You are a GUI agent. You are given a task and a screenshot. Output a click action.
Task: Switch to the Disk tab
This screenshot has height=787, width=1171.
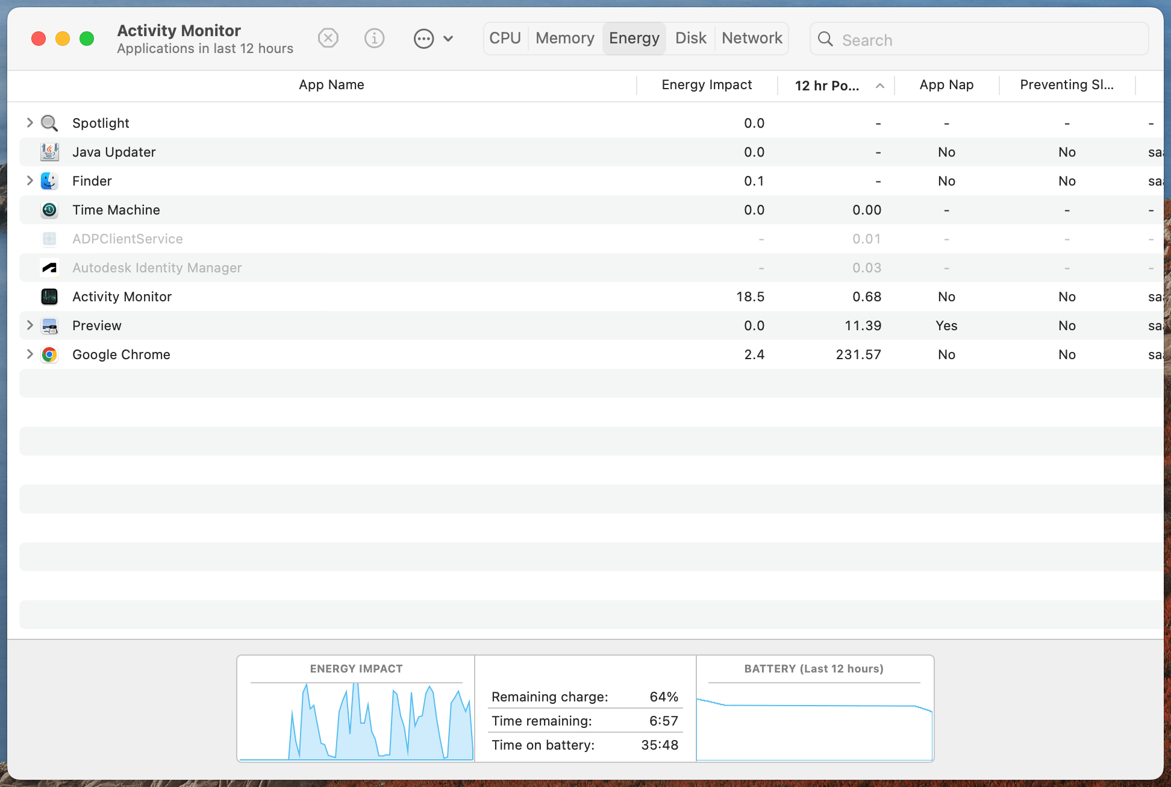pos(691,39)
